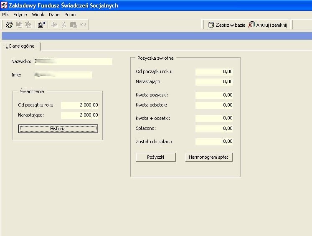312x236 pixels.
Task: Click the Undo arrow icon
Action: pyautogui.click(x=83, y=25)
